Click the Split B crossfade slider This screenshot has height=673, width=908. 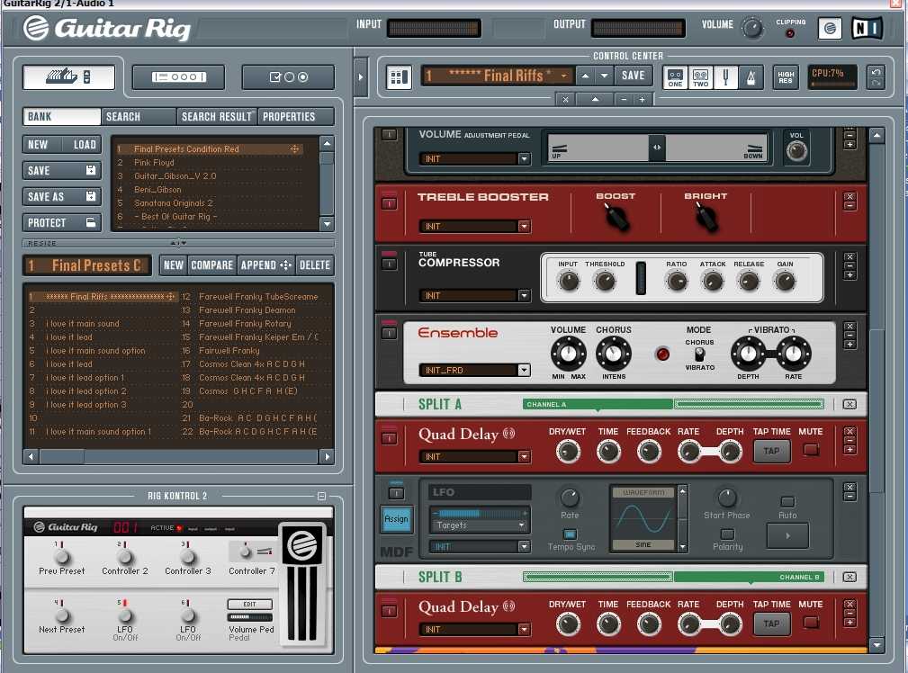673,577
